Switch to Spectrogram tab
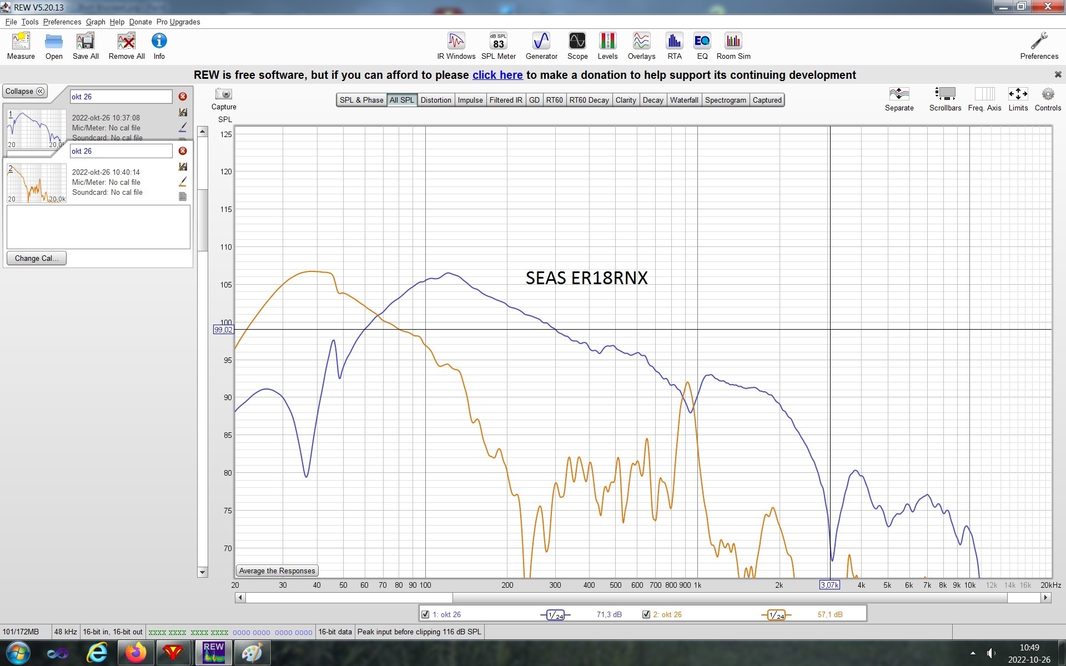 (726, 100)
